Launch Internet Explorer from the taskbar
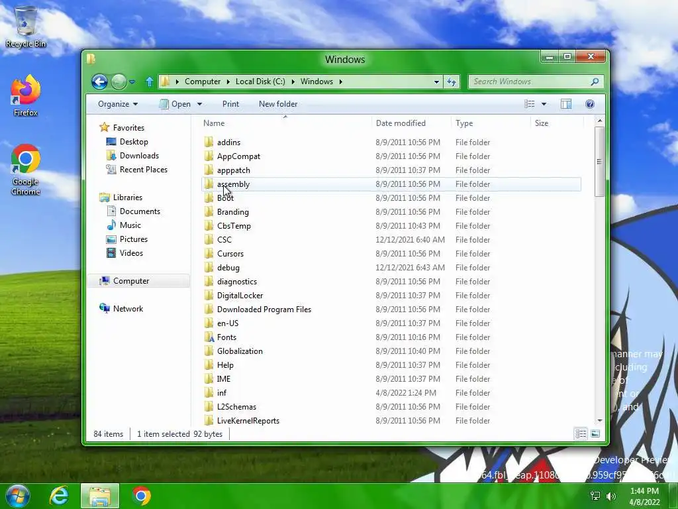Image resolution: width=678 pixels, height=509 pixels. [59, 496]
